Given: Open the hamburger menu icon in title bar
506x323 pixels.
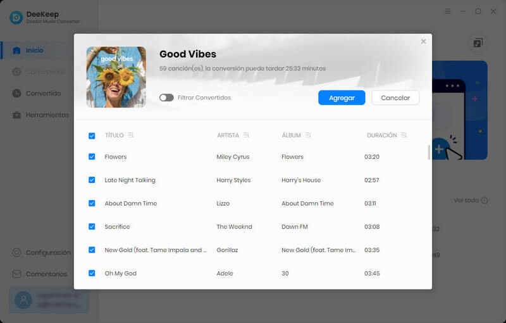Looking at the screenshot, I should click(448, 11).
